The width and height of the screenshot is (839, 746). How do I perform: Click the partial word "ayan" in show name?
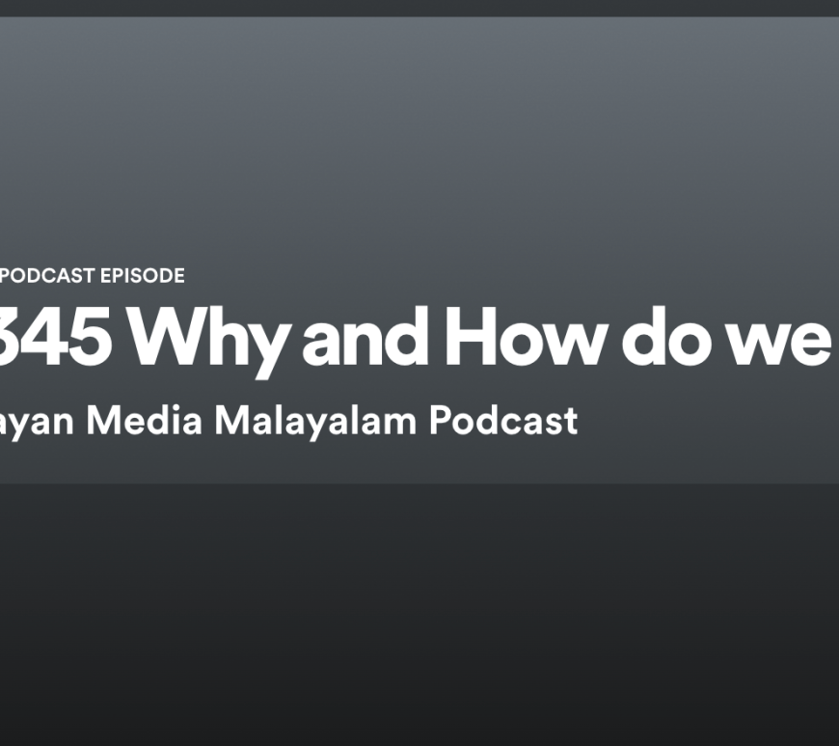point(39,423)
